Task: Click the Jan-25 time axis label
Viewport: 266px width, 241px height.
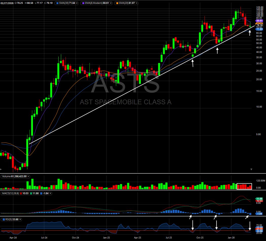Action: click(106, 238)
